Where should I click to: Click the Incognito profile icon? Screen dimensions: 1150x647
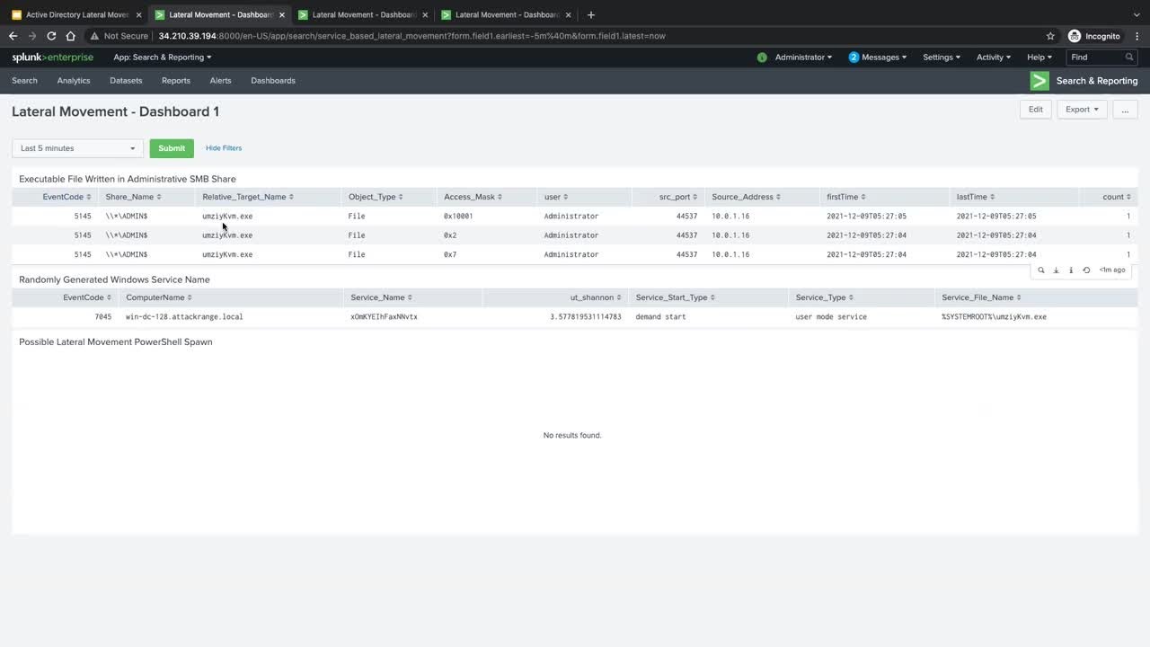coord(1075,36)
